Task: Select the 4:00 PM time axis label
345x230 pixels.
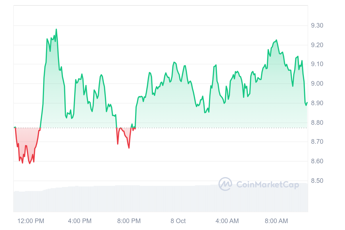Action: pos(80,221)
